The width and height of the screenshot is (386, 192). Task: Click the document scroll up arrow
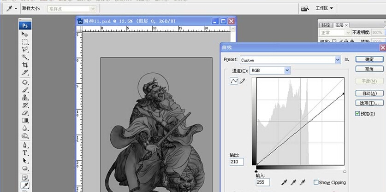tap(233, 29)
